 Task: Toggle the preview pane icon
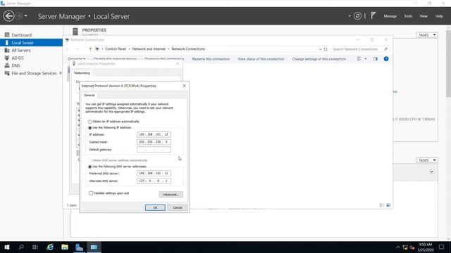pyautogui.click(x=376, y=59)
